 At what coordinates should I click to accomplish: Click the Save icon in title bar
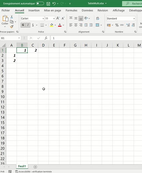(48, 4)
